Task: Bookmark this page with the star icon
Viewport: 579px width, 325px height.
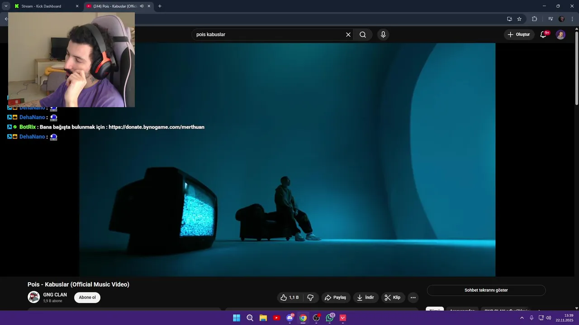Action: point(519,19)
